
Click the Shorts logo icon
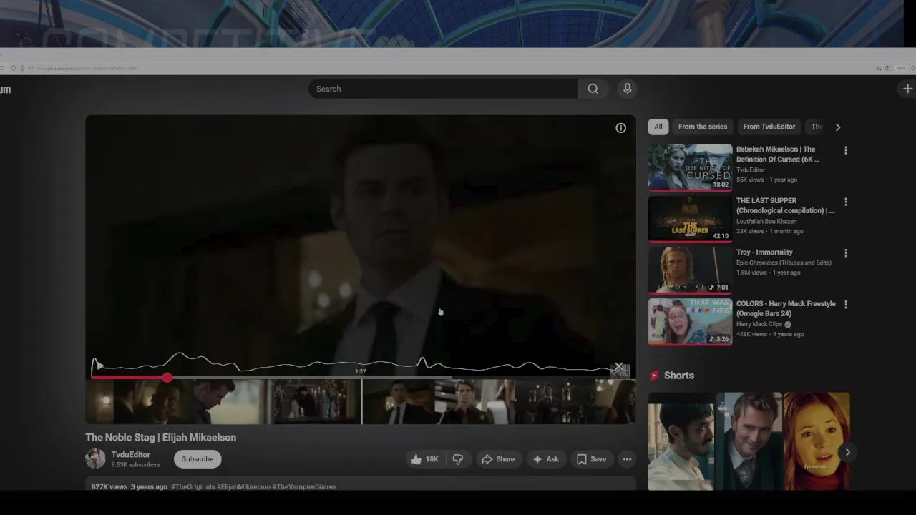(x=654, y=376)
